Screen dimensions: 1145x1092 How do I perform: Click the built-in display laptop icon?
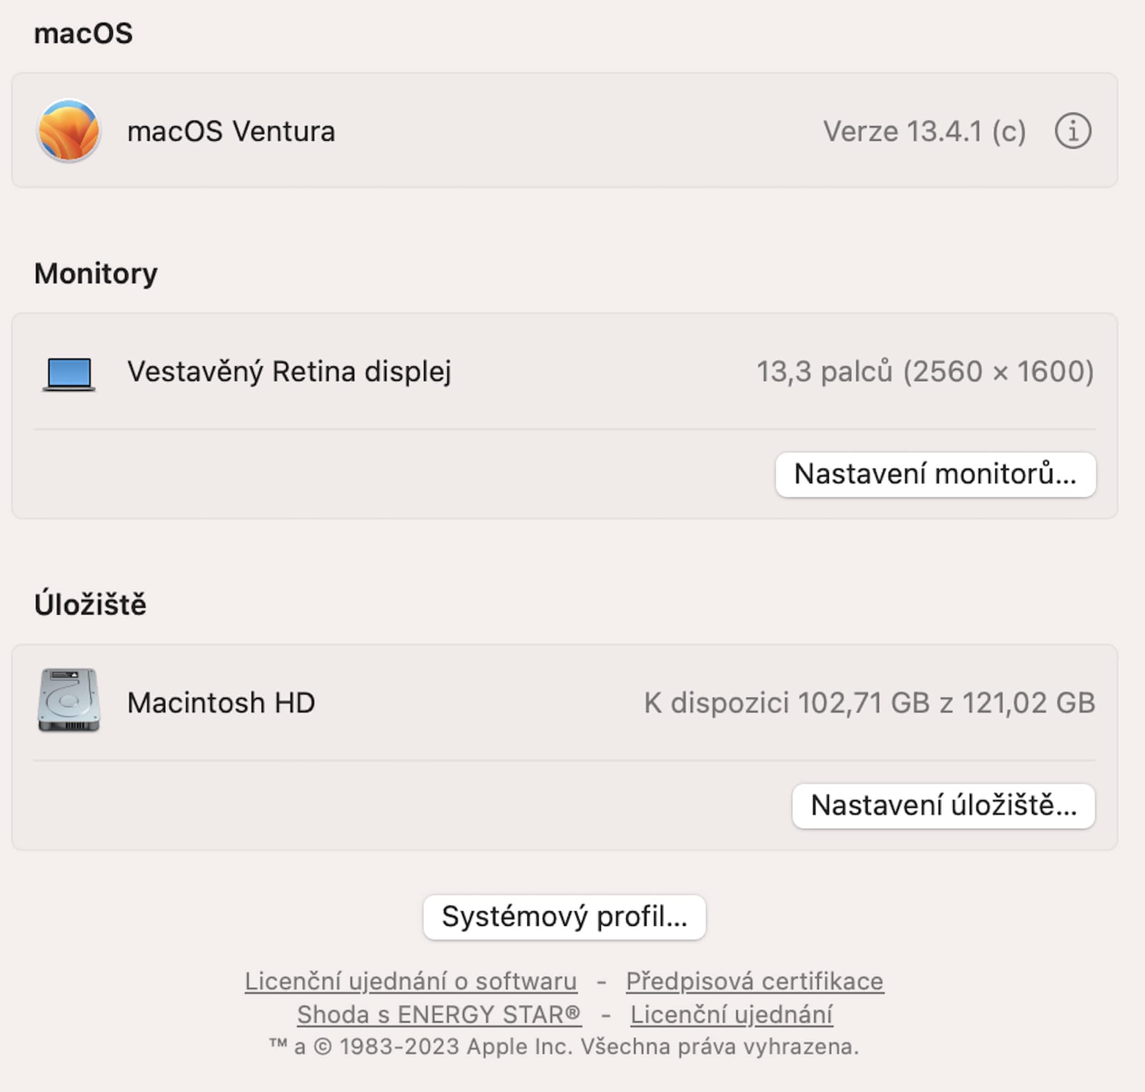[x=69, y=373]
